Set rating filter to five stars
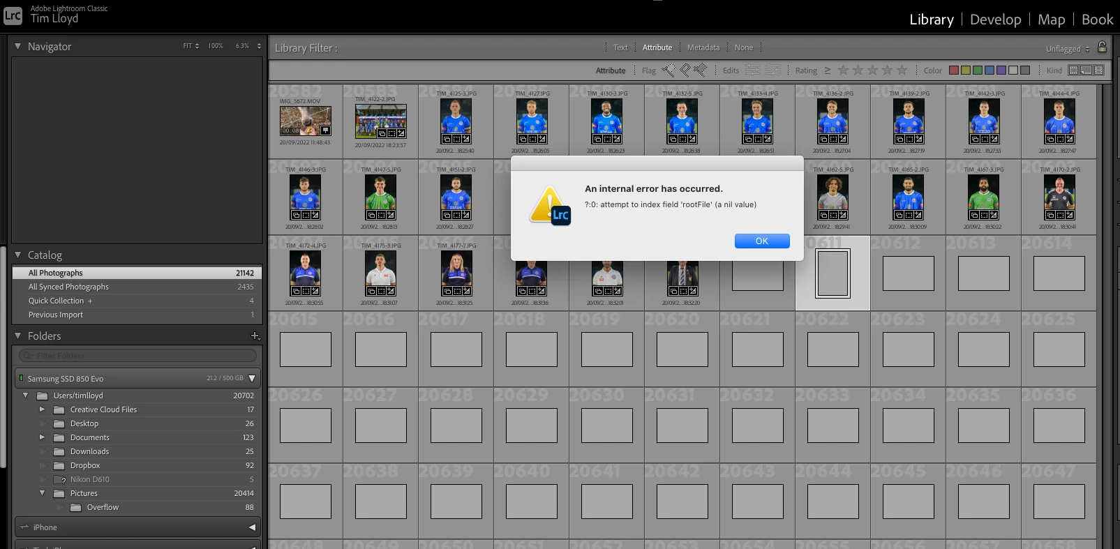 coord(902,70)
